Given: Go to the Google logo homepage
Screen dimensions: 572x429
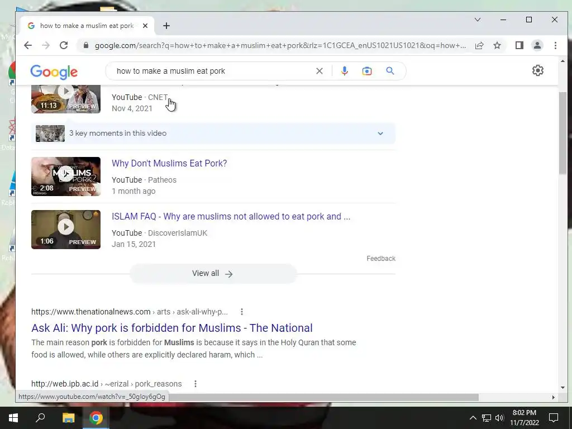Looking at the screenshot, I should click(x=54, y=72).
